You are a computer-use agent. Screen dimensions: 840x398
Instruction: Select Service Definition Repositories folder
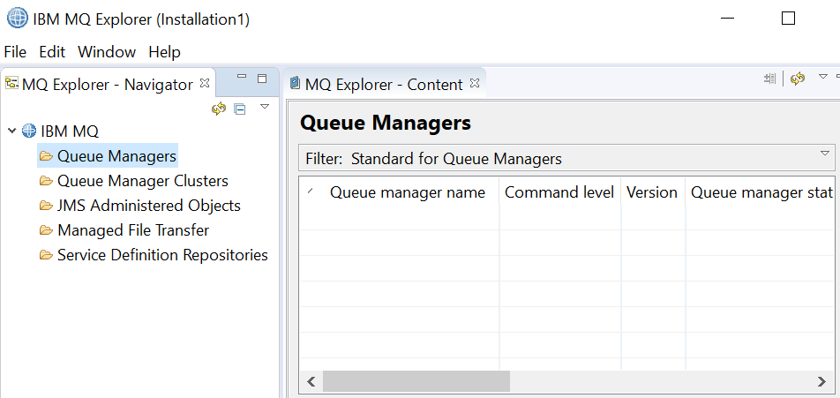click(x=162, y=255)
